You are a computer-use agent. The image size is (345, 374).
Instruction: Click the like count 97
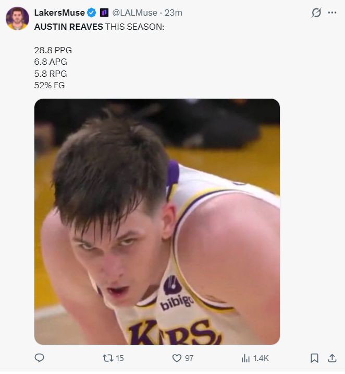pyautogui.click(x=189, y=358)
